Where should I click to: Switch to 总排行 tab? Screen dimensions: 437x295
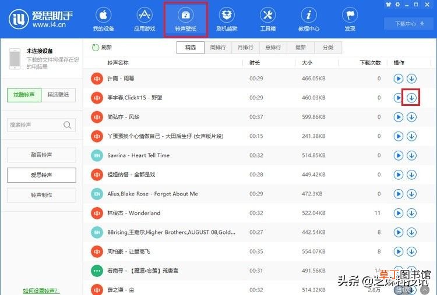click(273, 48)
